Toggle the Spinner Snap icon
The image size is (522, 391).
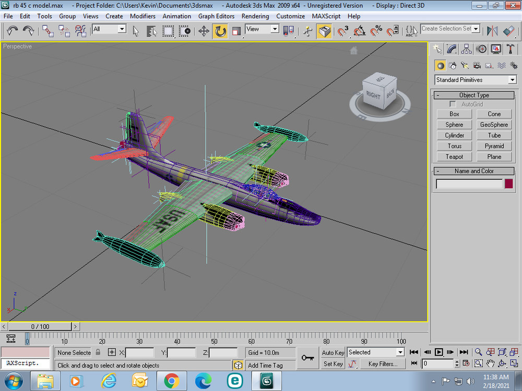pyautogui.click(x=393, y=31)
